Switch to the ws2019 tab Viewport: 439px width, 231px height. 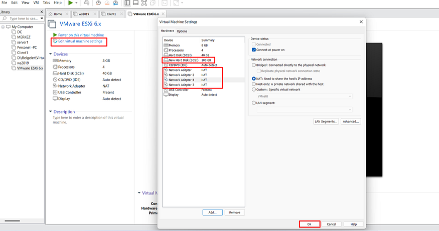(x=84, y=14)
